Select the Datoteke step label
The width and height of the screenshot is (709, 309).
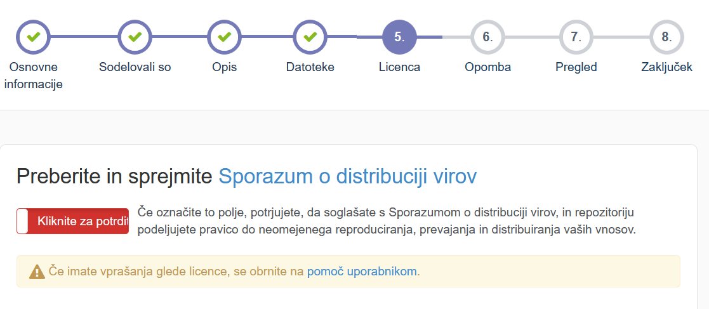[x=310, y=67]
